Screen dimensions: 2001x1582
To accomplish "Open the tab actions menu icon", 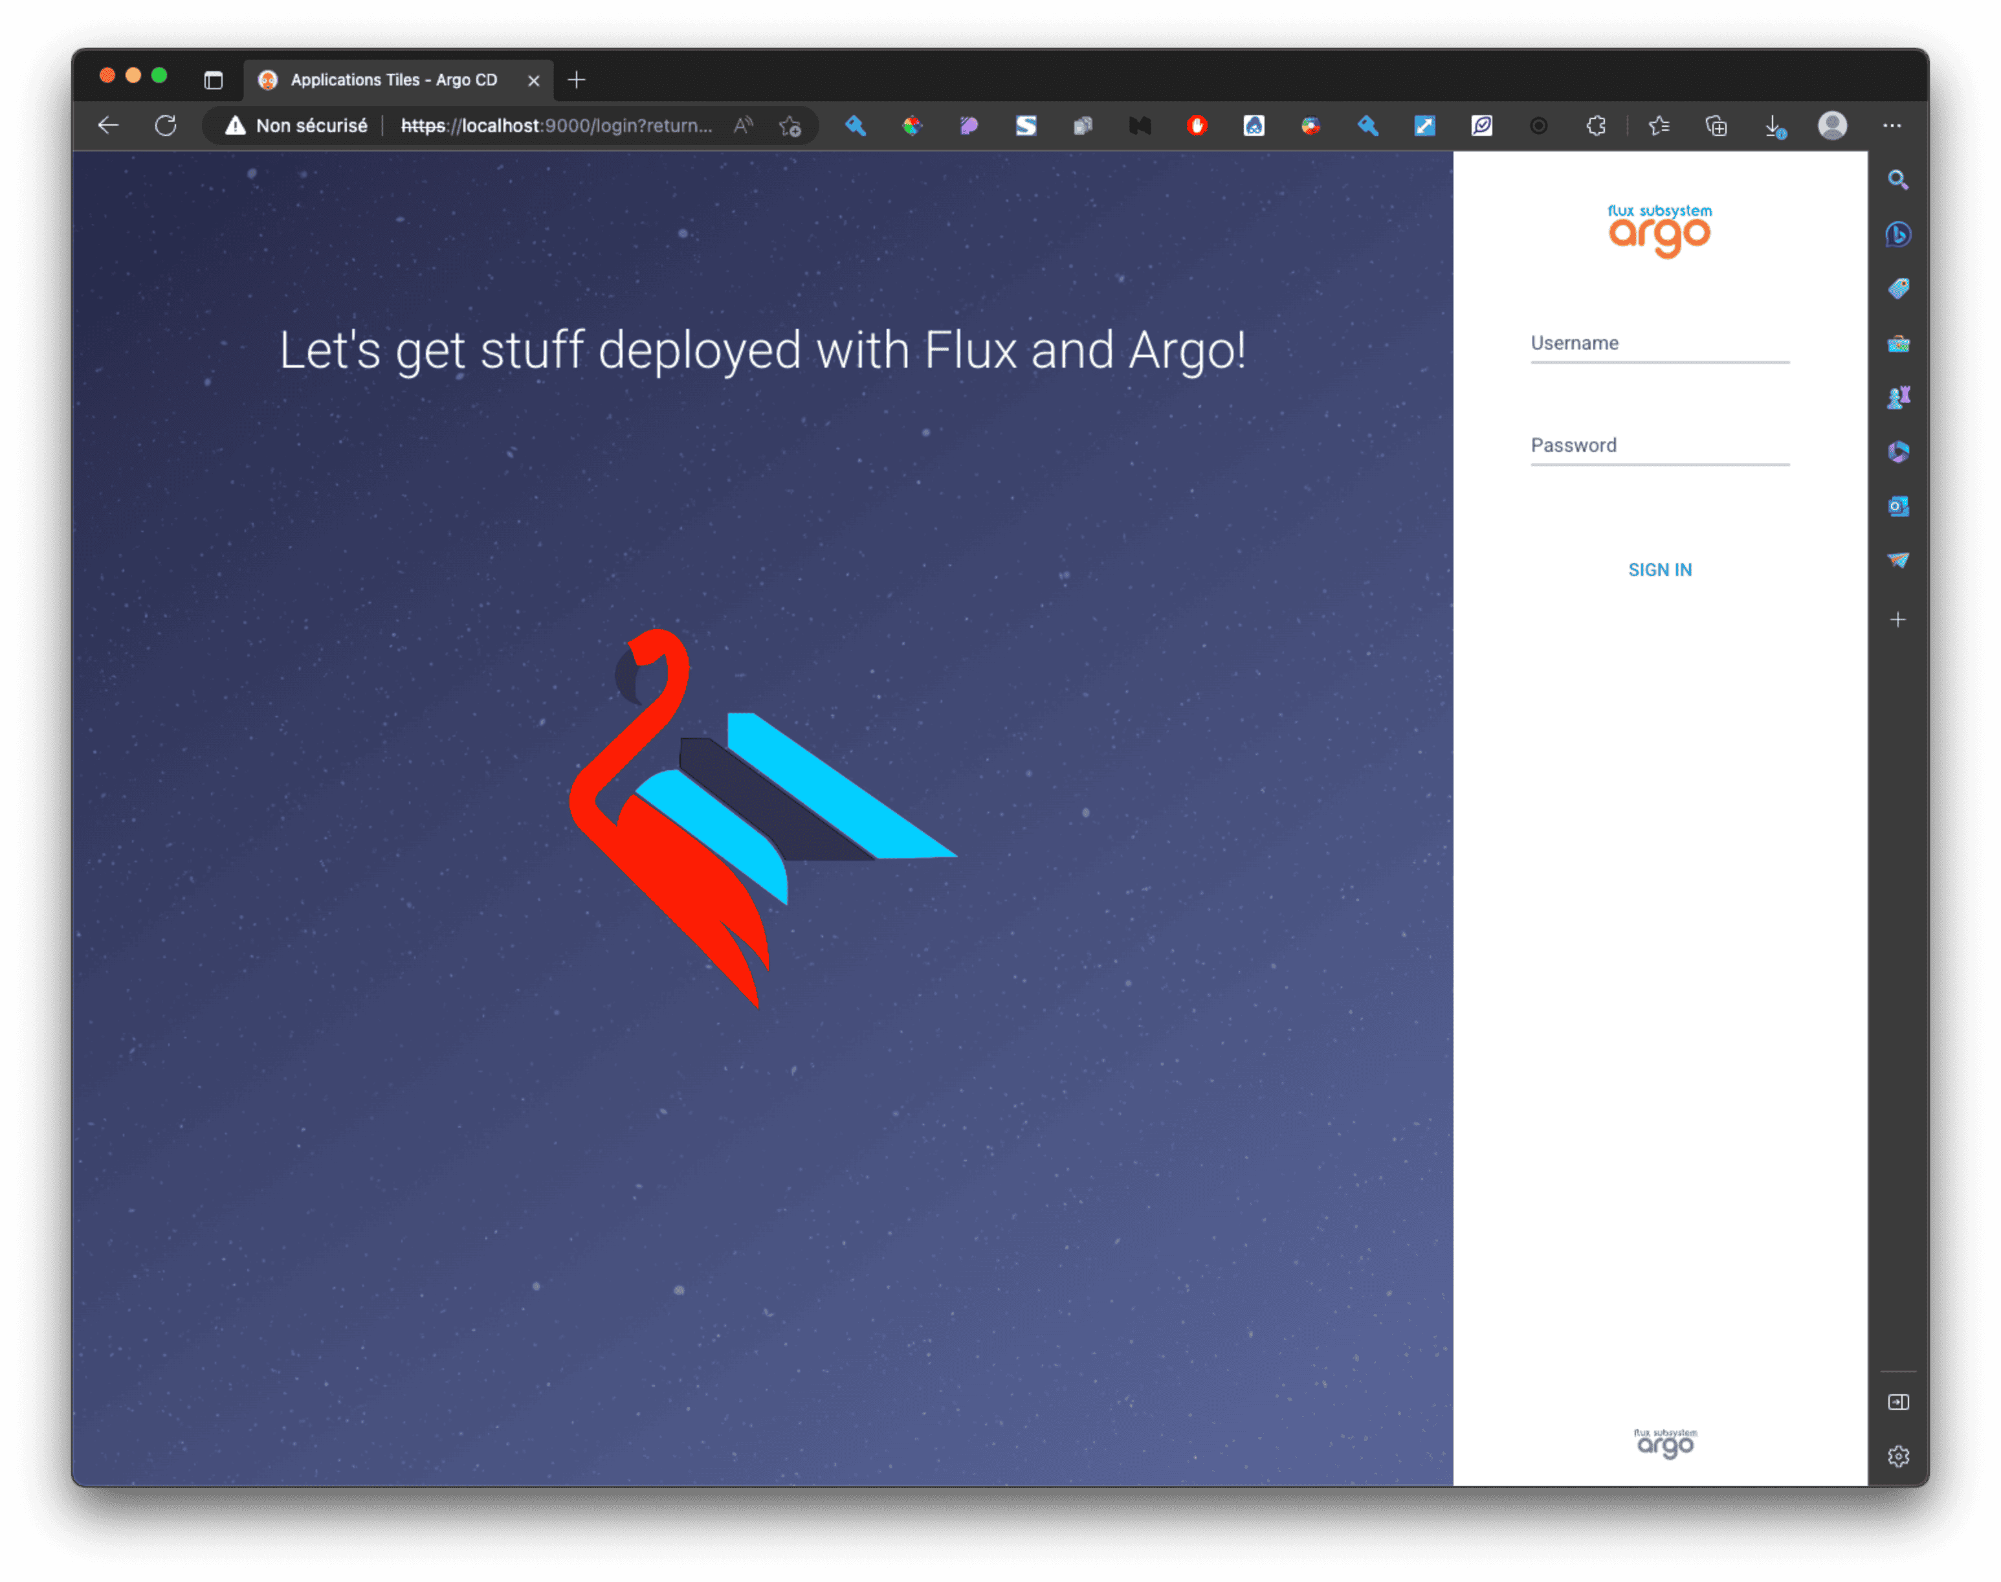I will tap(213, 80).
